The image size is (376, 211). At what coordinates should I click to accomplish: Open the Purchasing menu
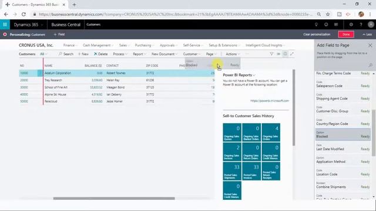pyautogui.click(x=145, y=45)
